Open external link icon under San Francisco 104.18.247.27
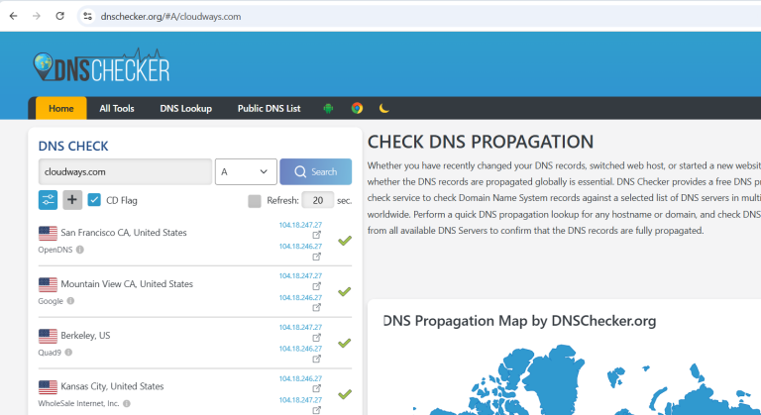The width and height of the screenshot is (761, 415). (316, 235)
